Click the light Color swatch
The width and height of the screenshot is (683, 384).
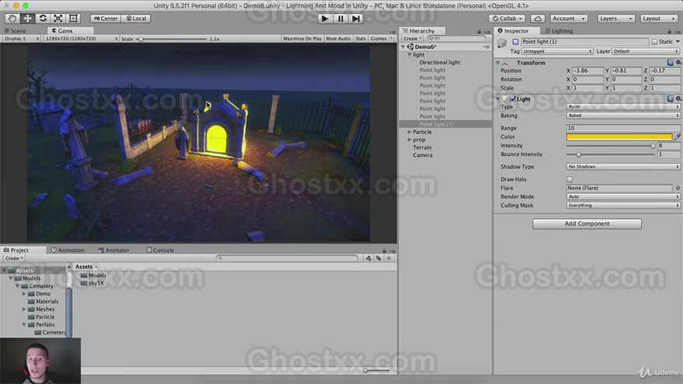619,137
